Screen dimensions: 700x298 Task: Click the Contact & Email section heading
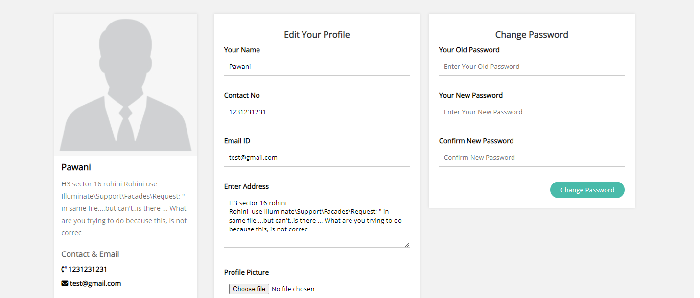coord(90,254)
